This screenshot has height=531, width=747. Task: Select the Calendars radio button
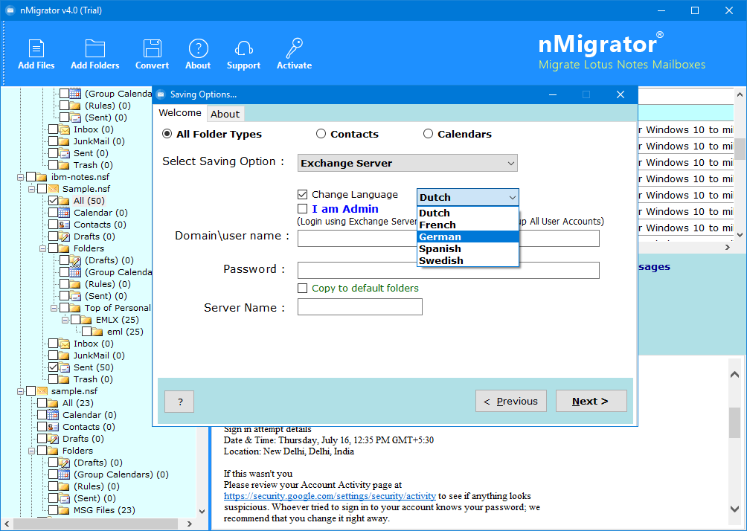tap(429, 134)
